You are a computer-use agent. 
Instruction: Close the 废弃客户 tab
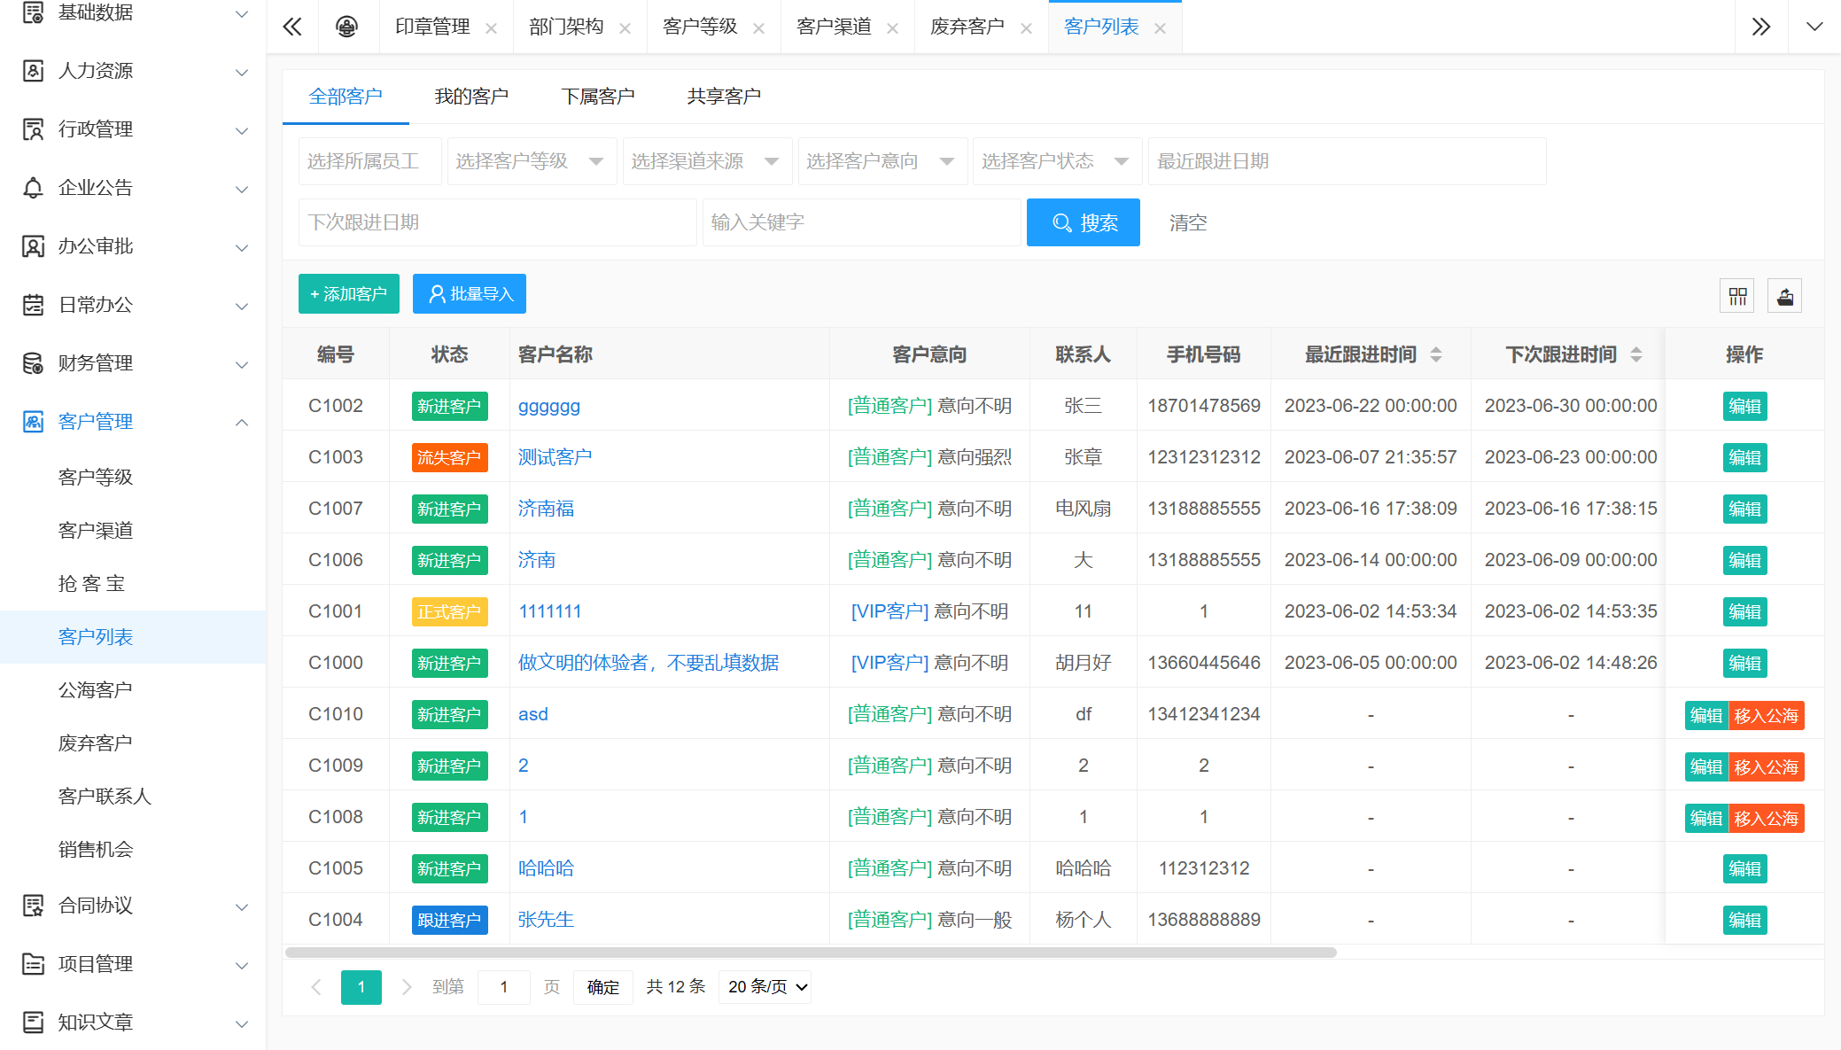click(x=1026, y=28)
